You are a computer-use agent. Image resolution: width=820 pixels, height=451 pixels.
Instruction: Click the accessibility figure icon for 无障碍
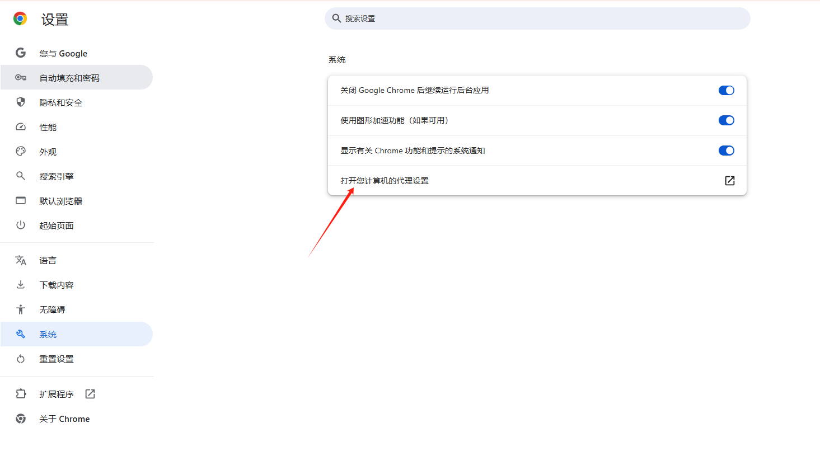pyautogui.click(x=21, y=309)
